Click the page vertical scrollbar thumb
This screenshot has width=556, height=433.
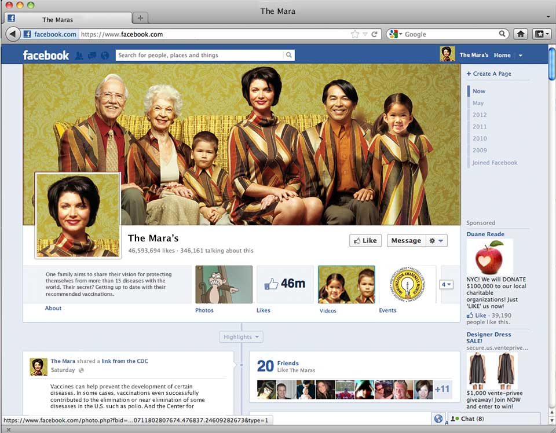(x=551, y=64)
